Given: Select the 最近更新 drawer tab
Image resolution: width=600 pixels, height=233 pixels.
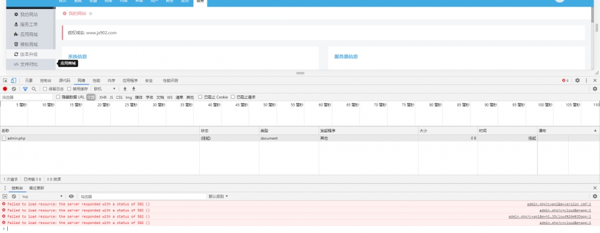Looking at the screenshot, I should point(37,188).
